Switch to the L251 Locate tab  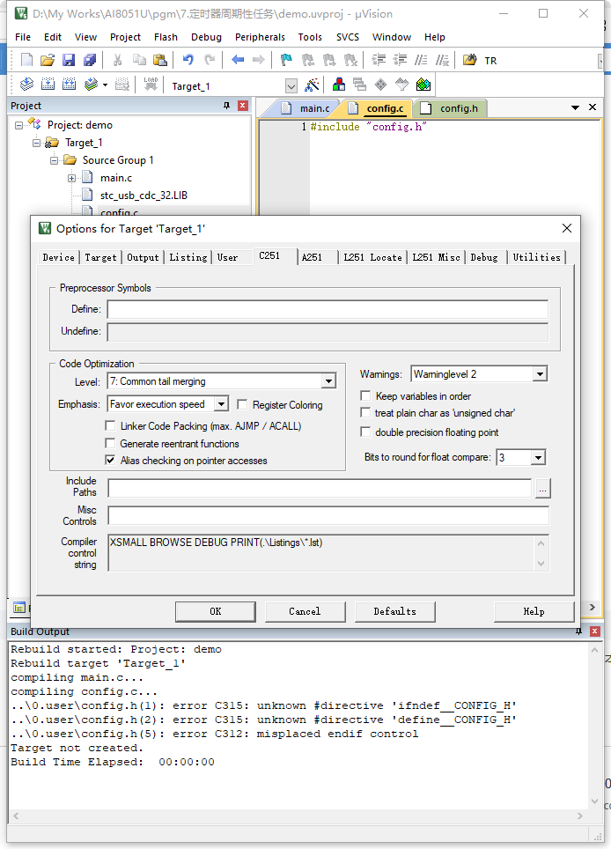coord(373,257)
